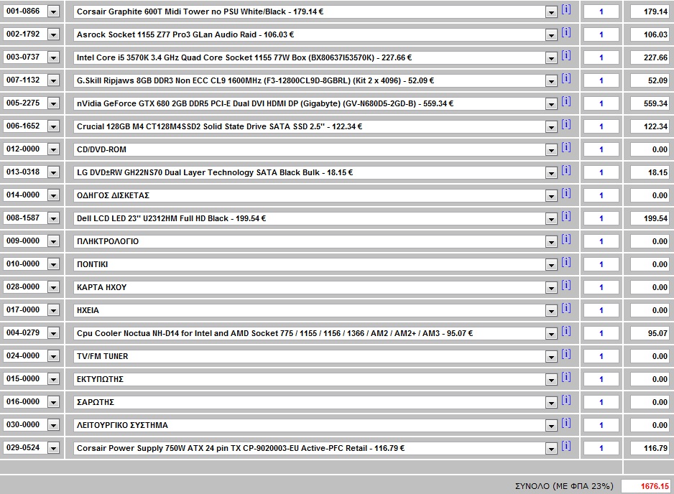This screenshot has width=674, height=494.
Task: Open info link for Asrock Z77 Pro3 row
Action: 566,32
